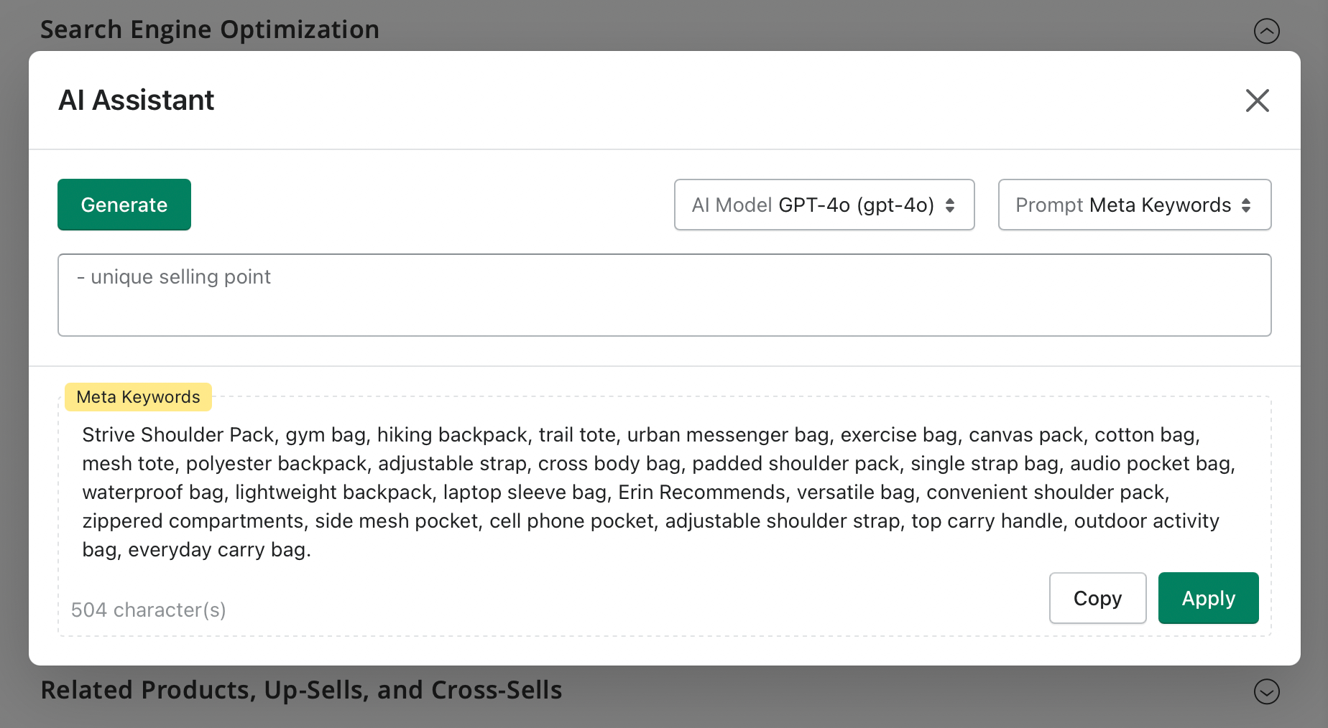
Task: Click Related Products, Up-Sells, and Cross-Sells heading
Action: coord(301,690)
